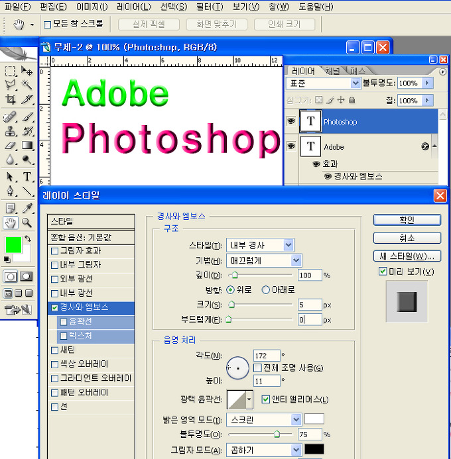The image size is (451, 459).
Task: Select the Blur tool
Action: (10, 160)
